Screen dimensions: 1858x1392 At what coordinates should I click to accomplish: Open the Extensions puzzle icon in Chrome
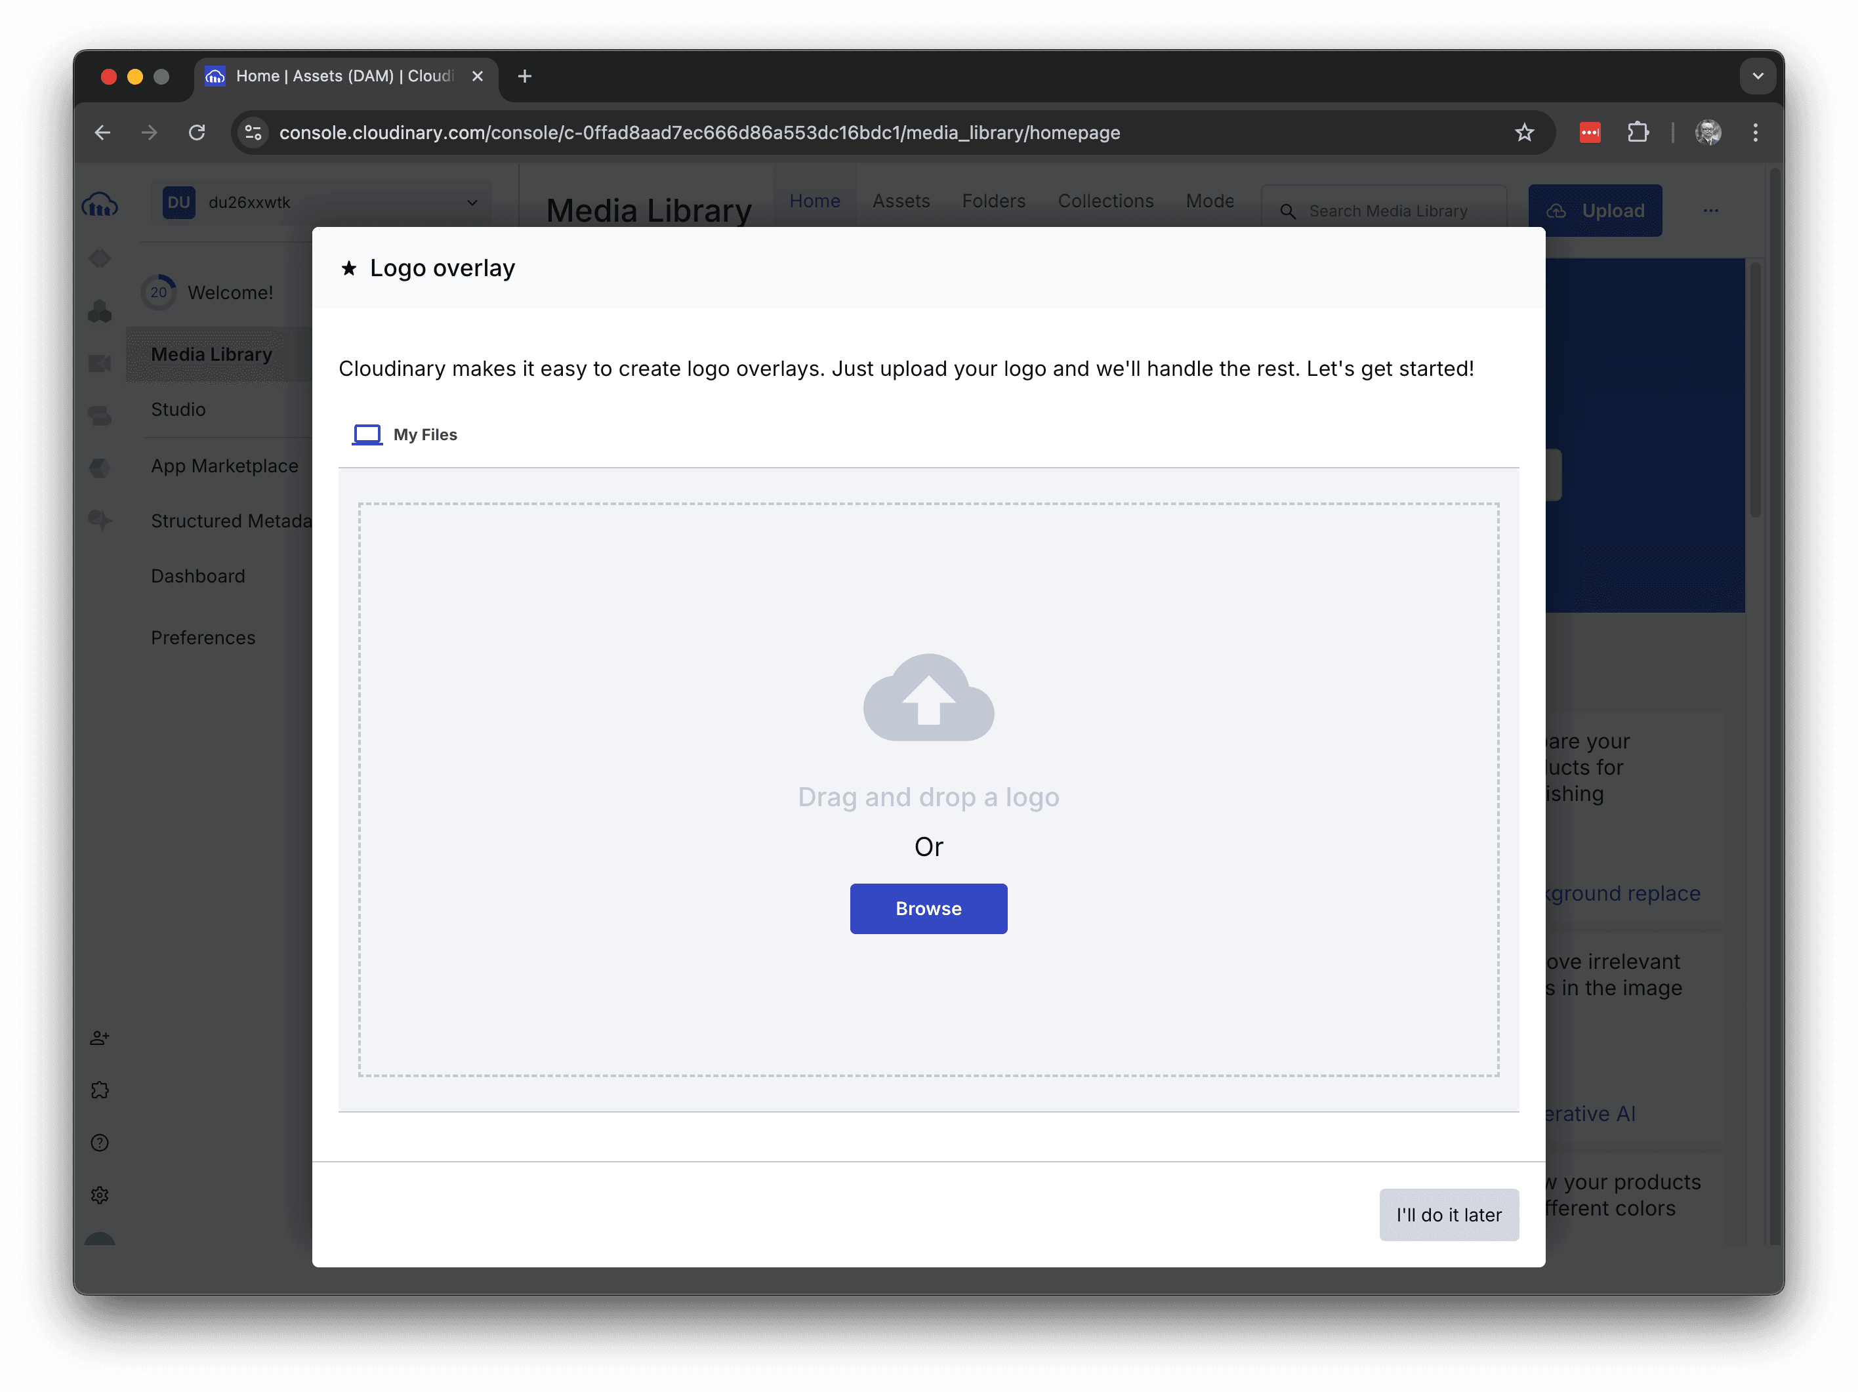coord(1637,133)
